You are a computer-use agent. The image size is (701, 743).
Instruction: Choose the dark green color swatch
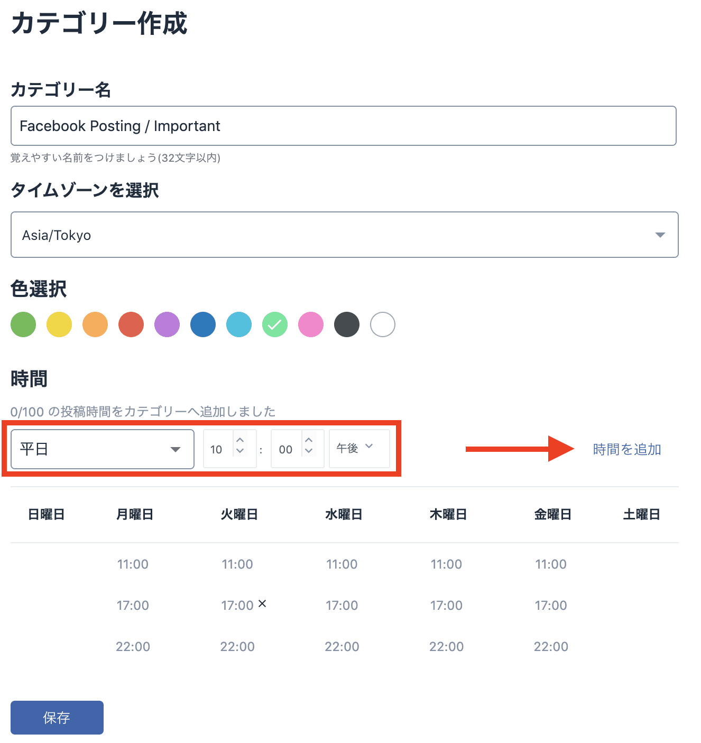(23, 324)
